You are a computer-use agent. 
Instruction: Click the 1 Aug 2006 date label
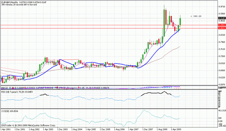(x=119, y=129)
